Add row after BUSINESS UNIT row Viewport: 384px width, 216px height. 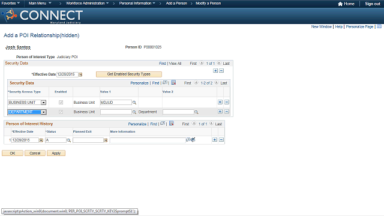pos(220,102)
